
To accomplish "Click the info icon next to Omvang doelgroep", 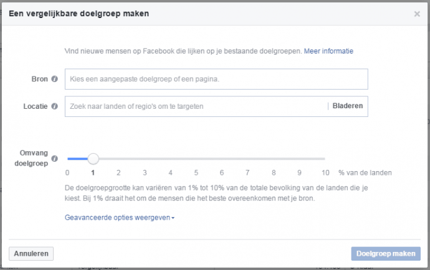I will point(55,159).
